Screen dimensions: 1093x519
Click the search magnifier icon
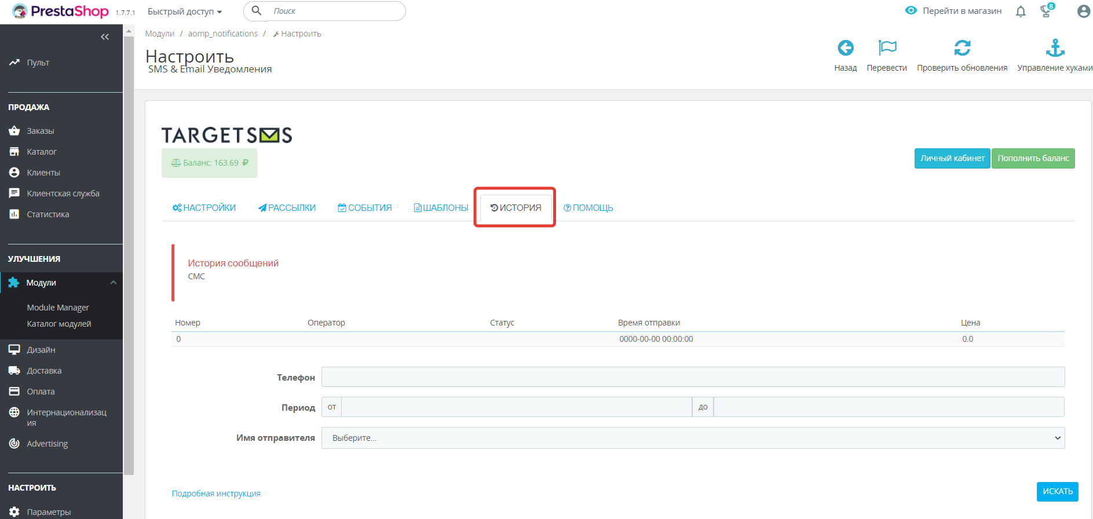coord(257,11)
